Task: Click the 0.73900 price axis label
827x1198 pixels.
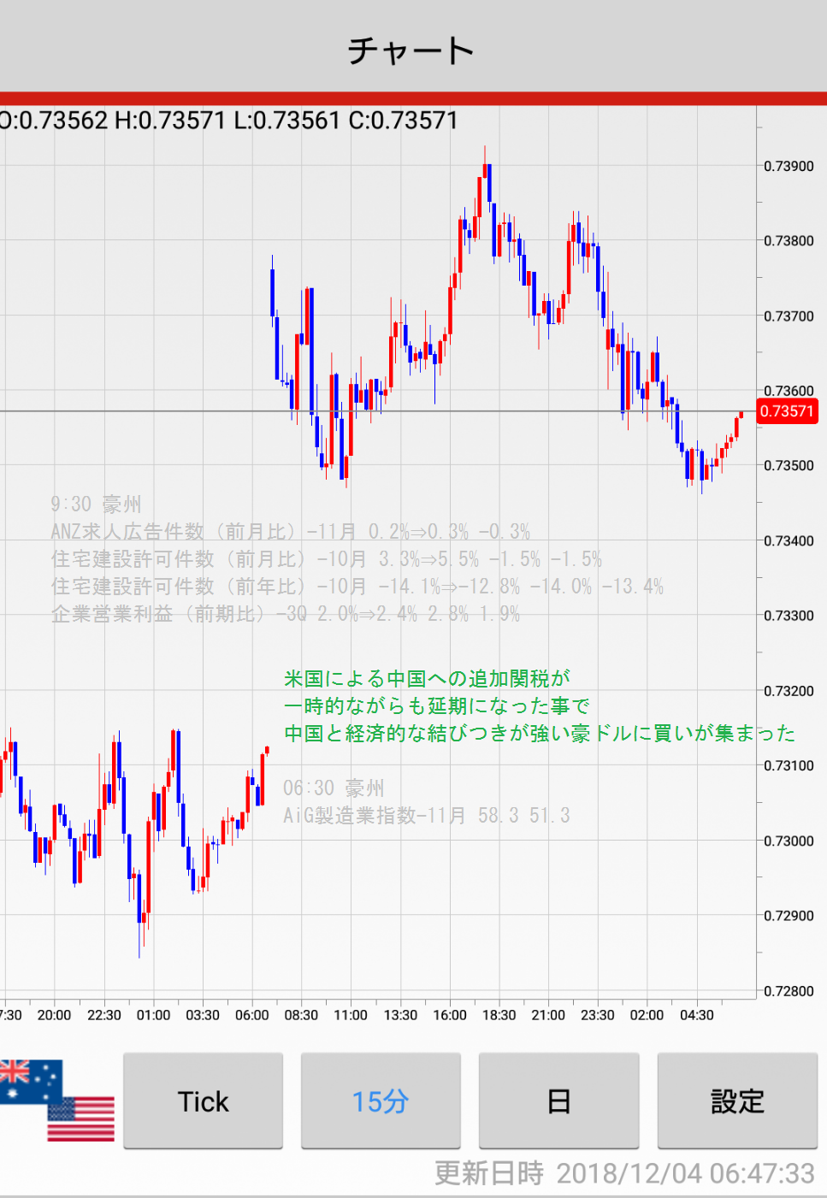Action: [789, 166]
